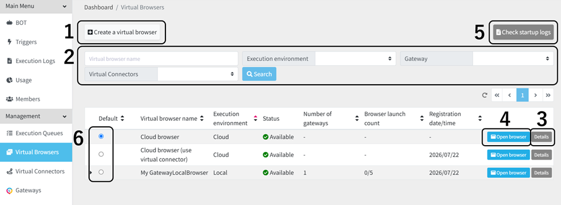
Task: Go to next page of results
Action: pyautogui.click(x=536, y=95)
